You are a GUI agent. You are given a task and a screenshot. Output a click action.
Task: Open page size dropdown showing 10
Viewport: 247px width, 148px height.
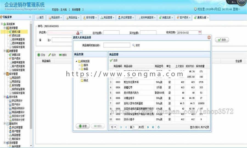(x=113, y=127)
